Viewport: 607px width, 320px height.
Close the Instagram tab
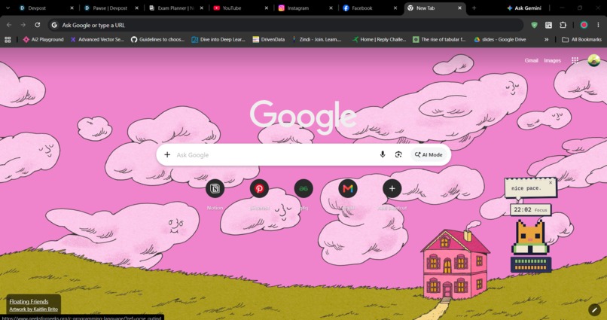[x=331, y=8]
